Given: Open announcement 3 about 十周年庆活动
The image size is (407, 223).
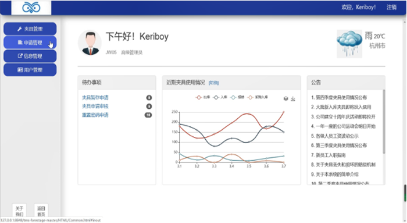Looking at the screenshot, I should point(343,116).
